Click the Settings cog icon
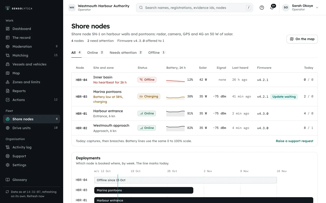Viewport: 326px width, 203px height. [8, 165]
